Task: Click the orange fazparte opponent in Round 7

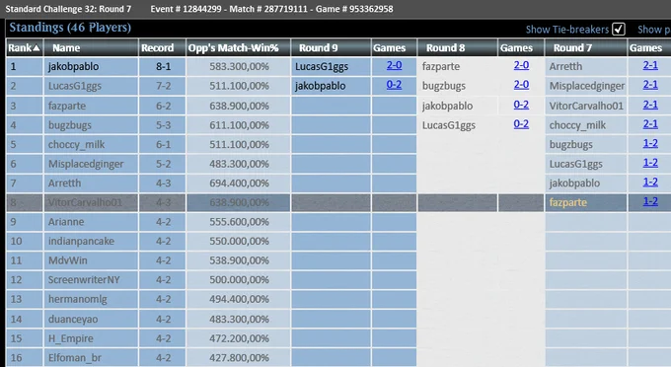Action: pos(567,202)
